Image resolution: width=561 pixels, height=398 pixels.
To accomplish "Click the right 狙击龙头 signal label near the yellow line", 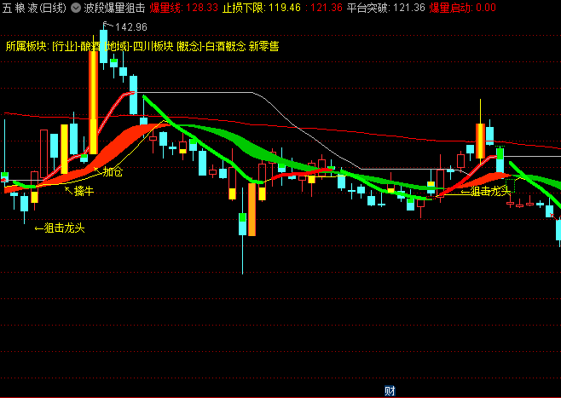I will tap(490, 191).
